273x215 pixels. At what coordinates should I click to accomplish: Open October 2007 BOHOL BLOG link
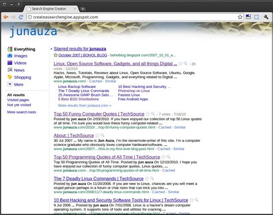(83, 55)
